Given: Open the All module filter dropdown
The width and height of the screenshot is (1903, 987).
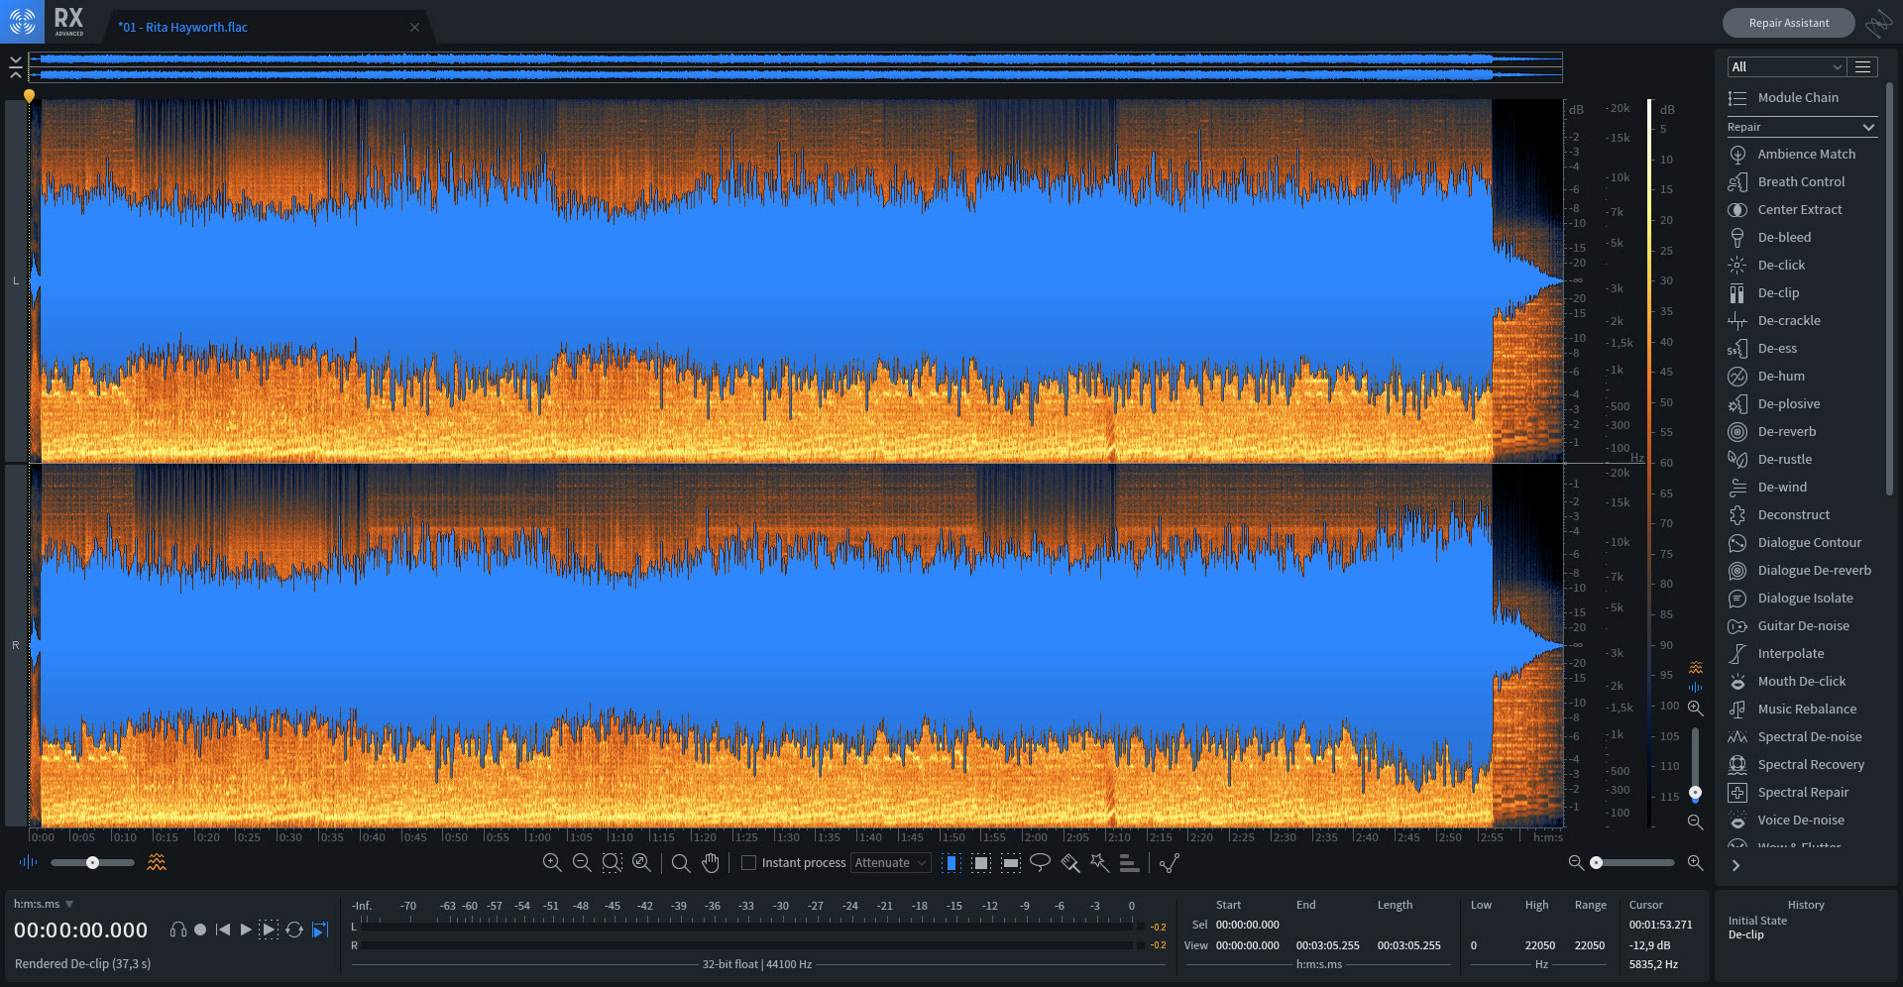Looking at the screenshot, I should click(1785, 66).
